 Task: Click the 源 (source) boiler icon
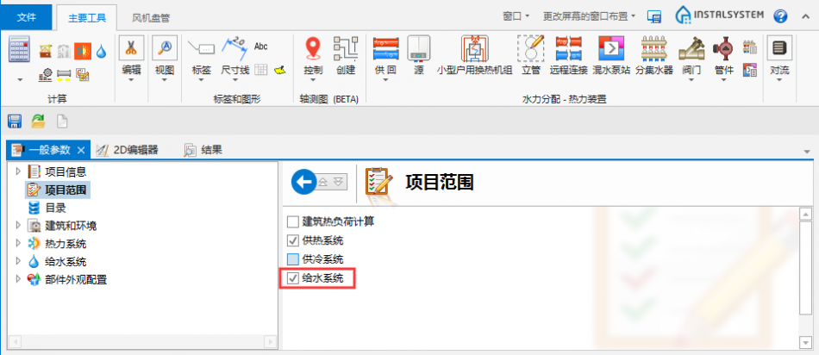click(x=419, y=48)
